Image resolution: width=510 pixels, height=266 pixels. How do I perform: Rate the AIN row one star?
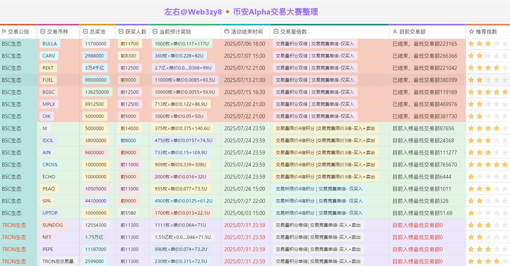coord(471,152)
